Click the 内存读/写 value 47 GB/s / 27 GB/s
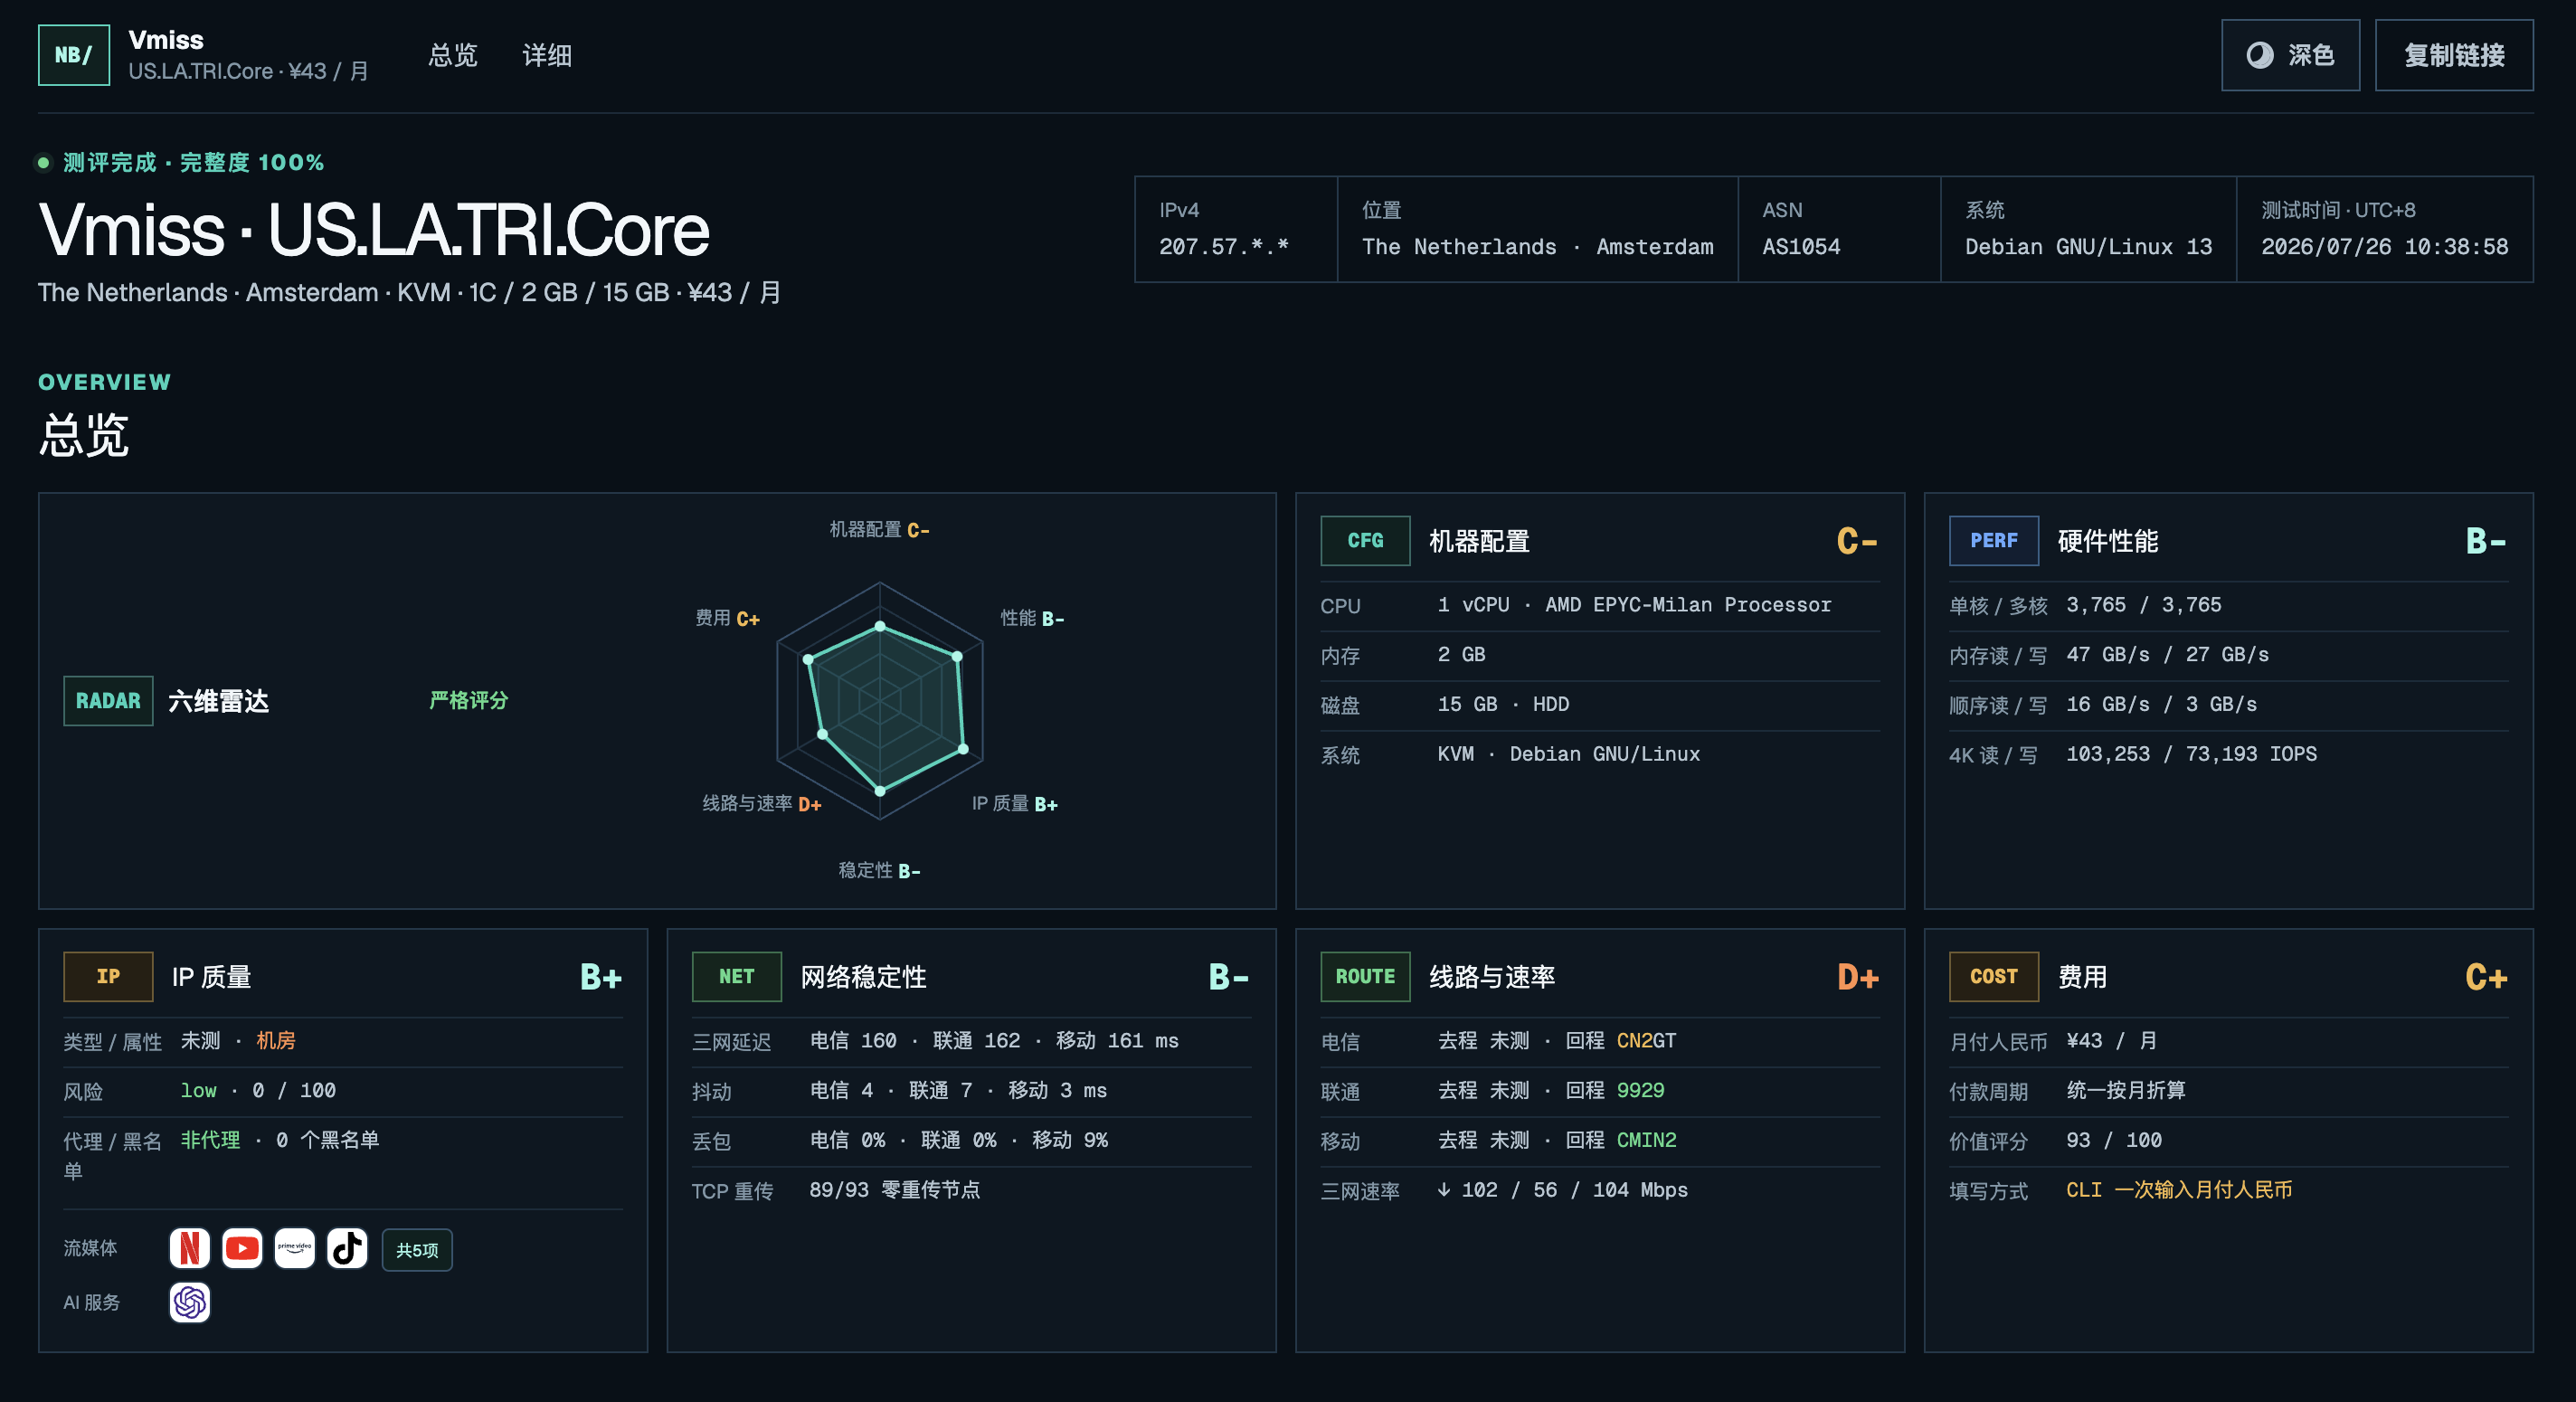 click(x=2167, y=655)
